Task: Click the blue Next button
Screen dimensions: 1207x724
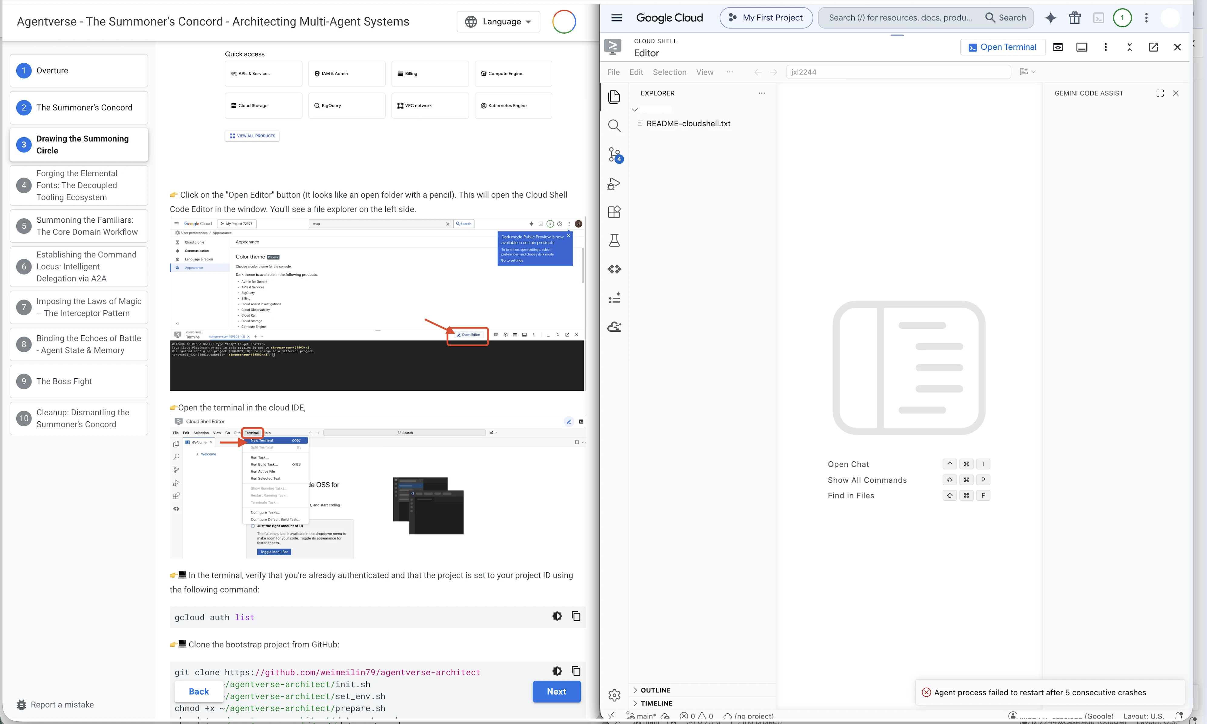Action: coord(556,691)
